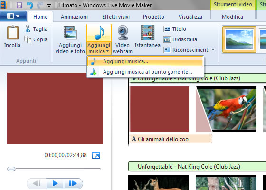Screen dimensions: 266x190
Task: Open the quick access toolbar customize arrow
Action: (49, 6)
